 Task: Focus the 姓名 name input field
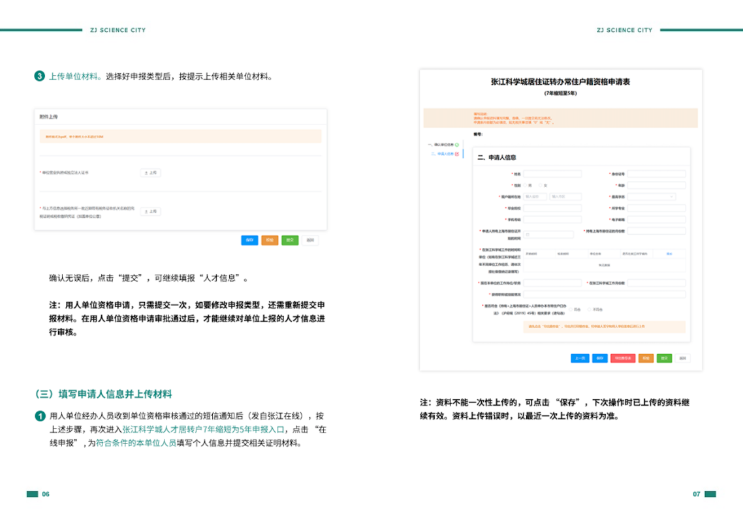point(552,173)
